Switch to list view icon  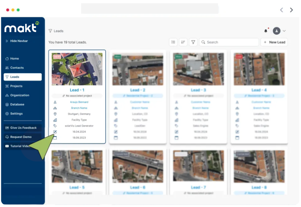click(x=173, y=42)
